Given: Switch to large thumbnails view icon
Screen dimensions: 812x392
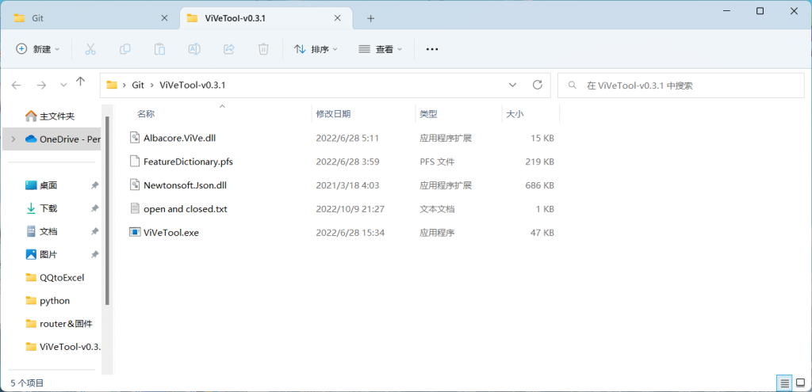Looking at the screenshot, I should [801, 383].
